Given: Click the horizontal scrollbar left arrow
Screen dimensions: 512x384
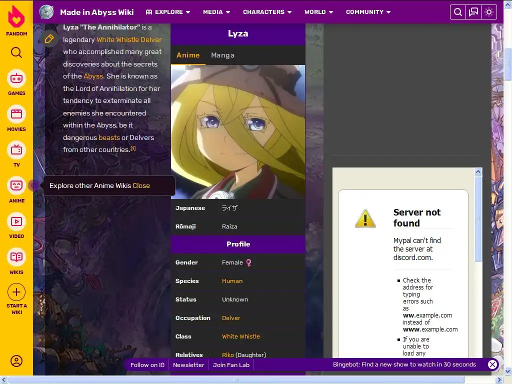Looking at the screenshot, I should click(x=3, y=380).
